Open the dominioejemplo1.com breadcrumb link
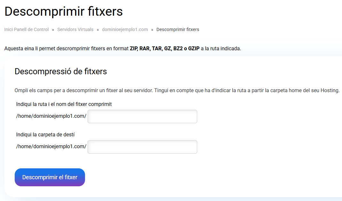This screenshot has width=342, height=201. click(x=125, y=29)
